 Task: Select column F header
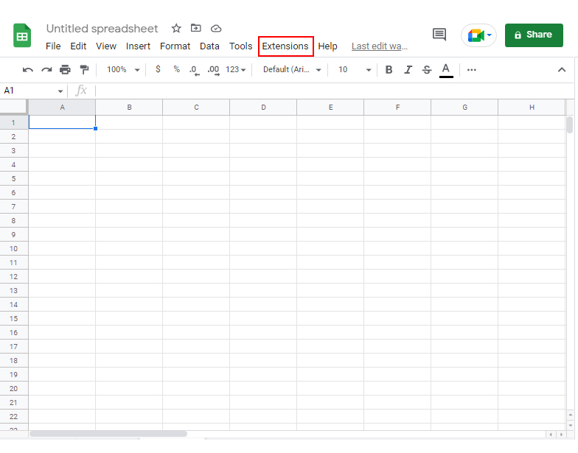pos(398,108)
